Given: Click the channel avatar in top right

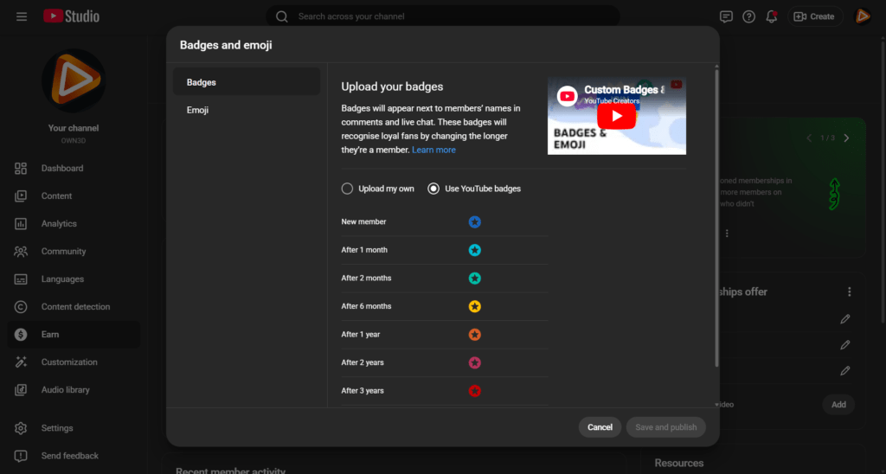Looking at the screenshot, I should point(863,16).
